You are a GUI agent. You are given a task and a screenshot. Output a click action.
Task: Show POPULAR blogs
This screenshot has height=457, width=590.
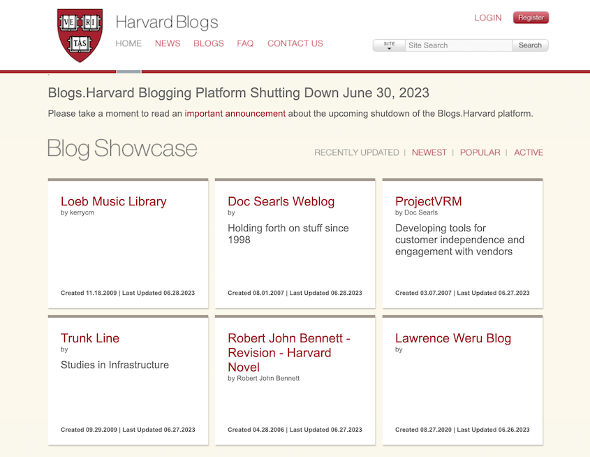(x=480, y=152)
